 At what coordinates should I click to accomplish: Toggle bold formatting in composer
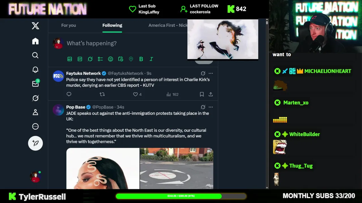pos(141,59)
